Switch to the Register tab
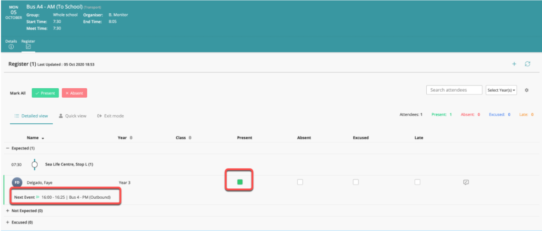This screenshot has width=542, height=231. pyautogui.click(x=29, y=45)
